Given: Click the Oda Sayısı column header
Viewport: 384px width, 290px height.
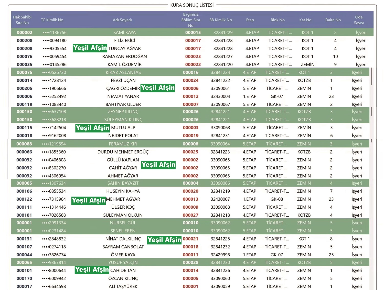Looking at the screenshot, I should (359, 20).
